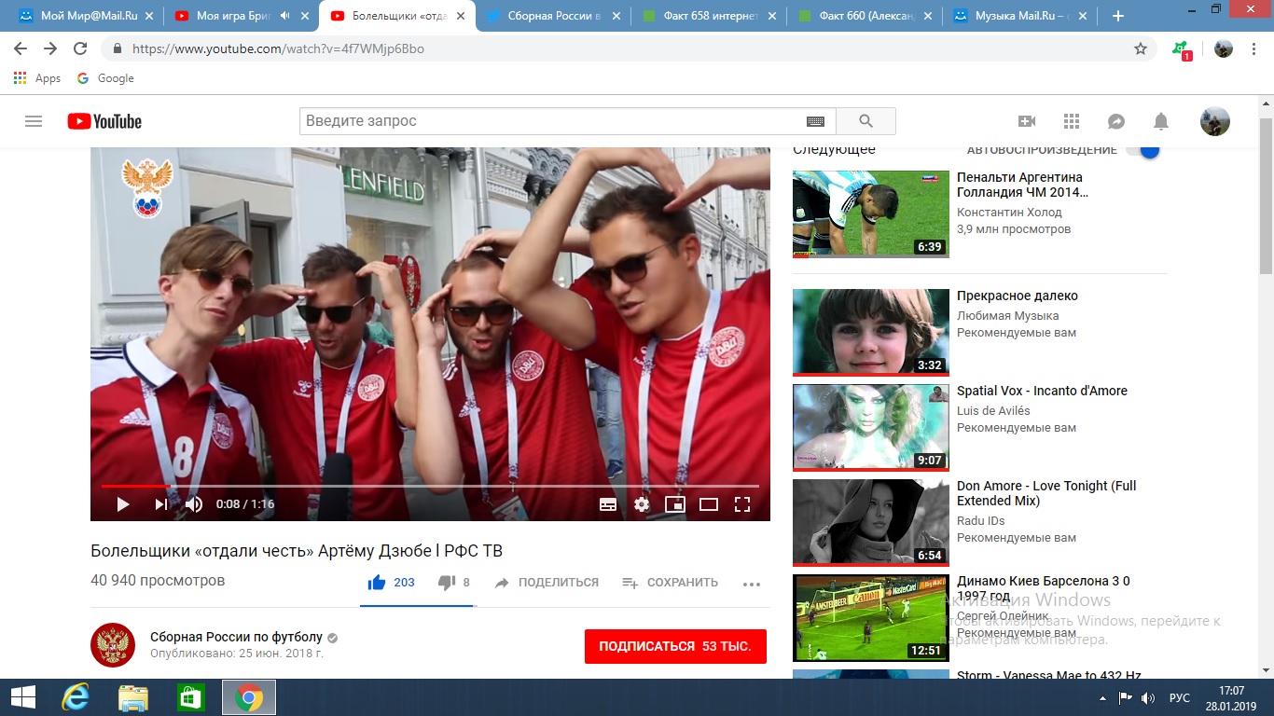
Task: Switch to theater mode
Action: pos(709,504)
